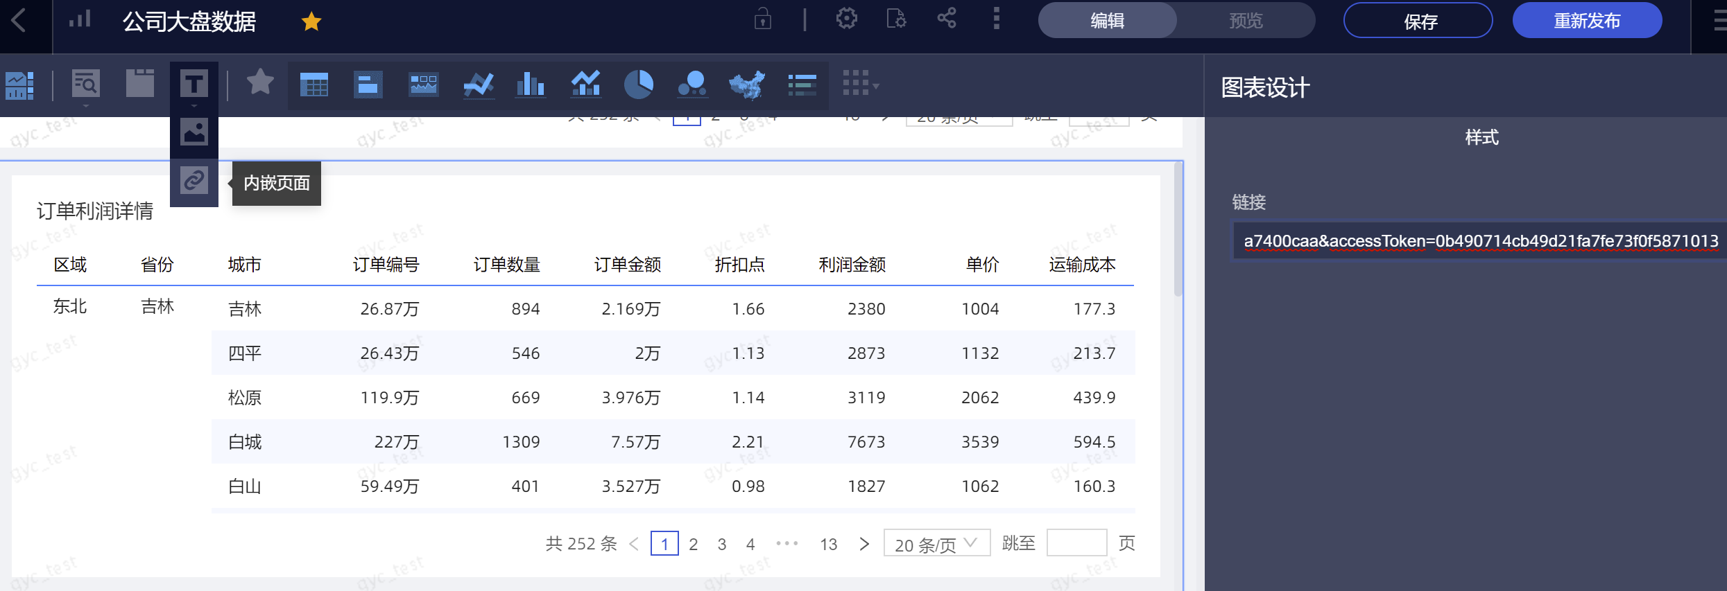Click the favorites star icon in the toolbar
This screenshot has width=1727, height=591.
click(x=260, y=83)
